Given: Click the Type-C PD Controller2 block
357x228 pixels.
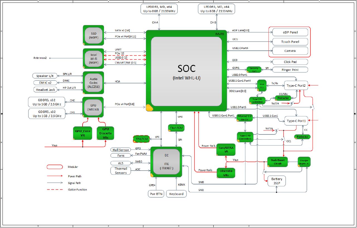Looking at the screenshot, I should (257, 100).
